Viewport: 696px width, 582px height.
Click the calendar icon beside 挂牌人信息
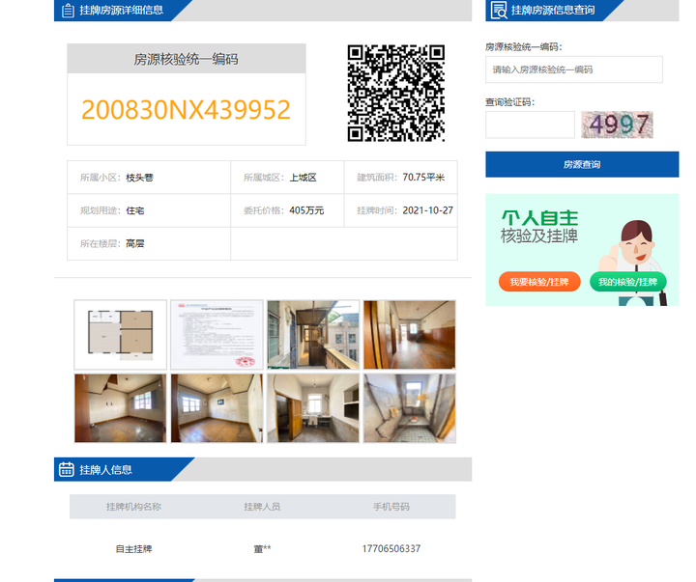point(67,470)
